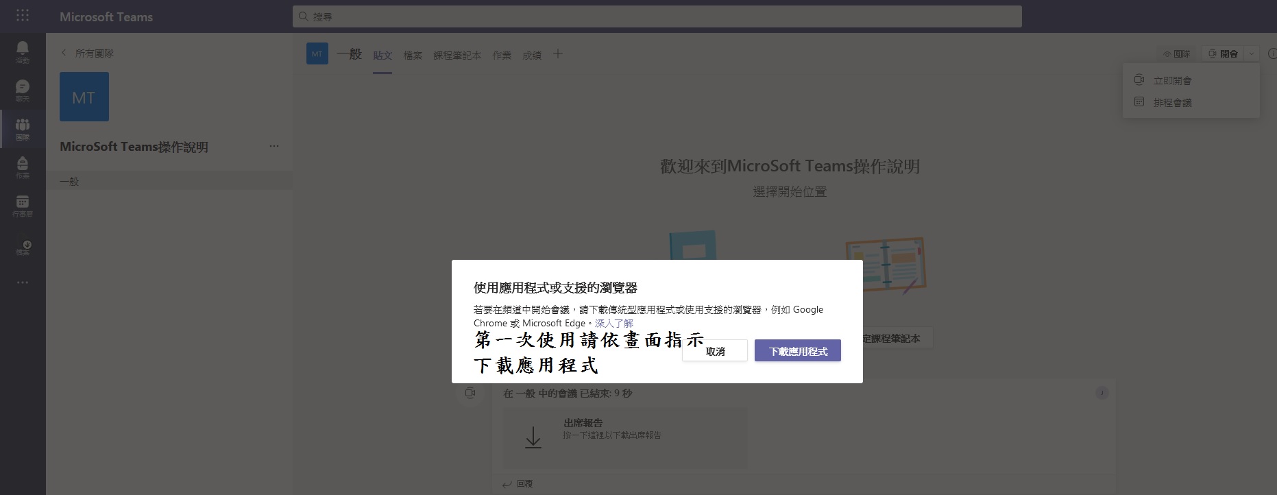Viewport: 1277px width, 495px height.
Task: Click the small MT channel avatar
Action: (317, 53)
